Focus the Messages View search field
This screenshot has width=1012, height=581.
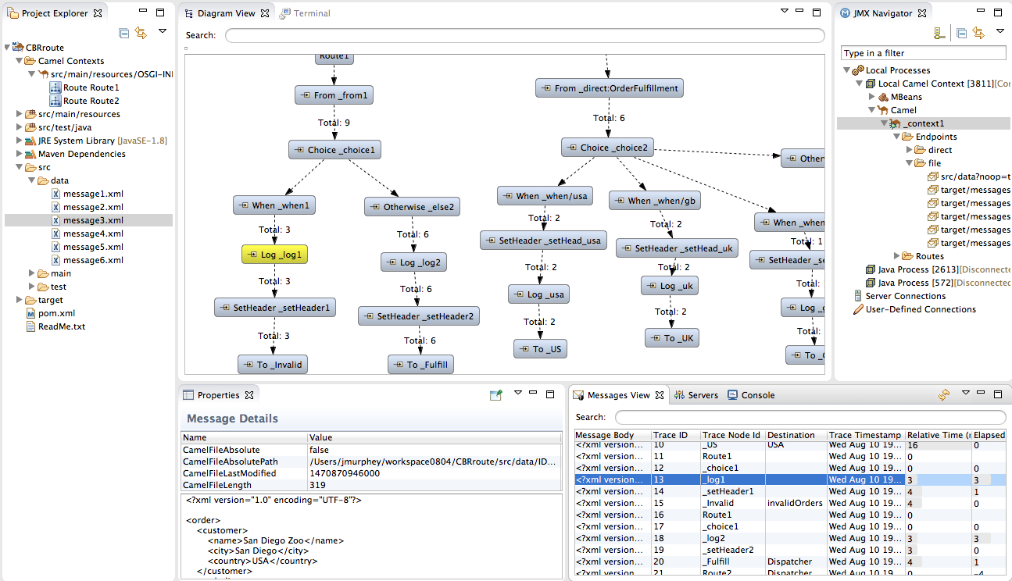[810, 417]
